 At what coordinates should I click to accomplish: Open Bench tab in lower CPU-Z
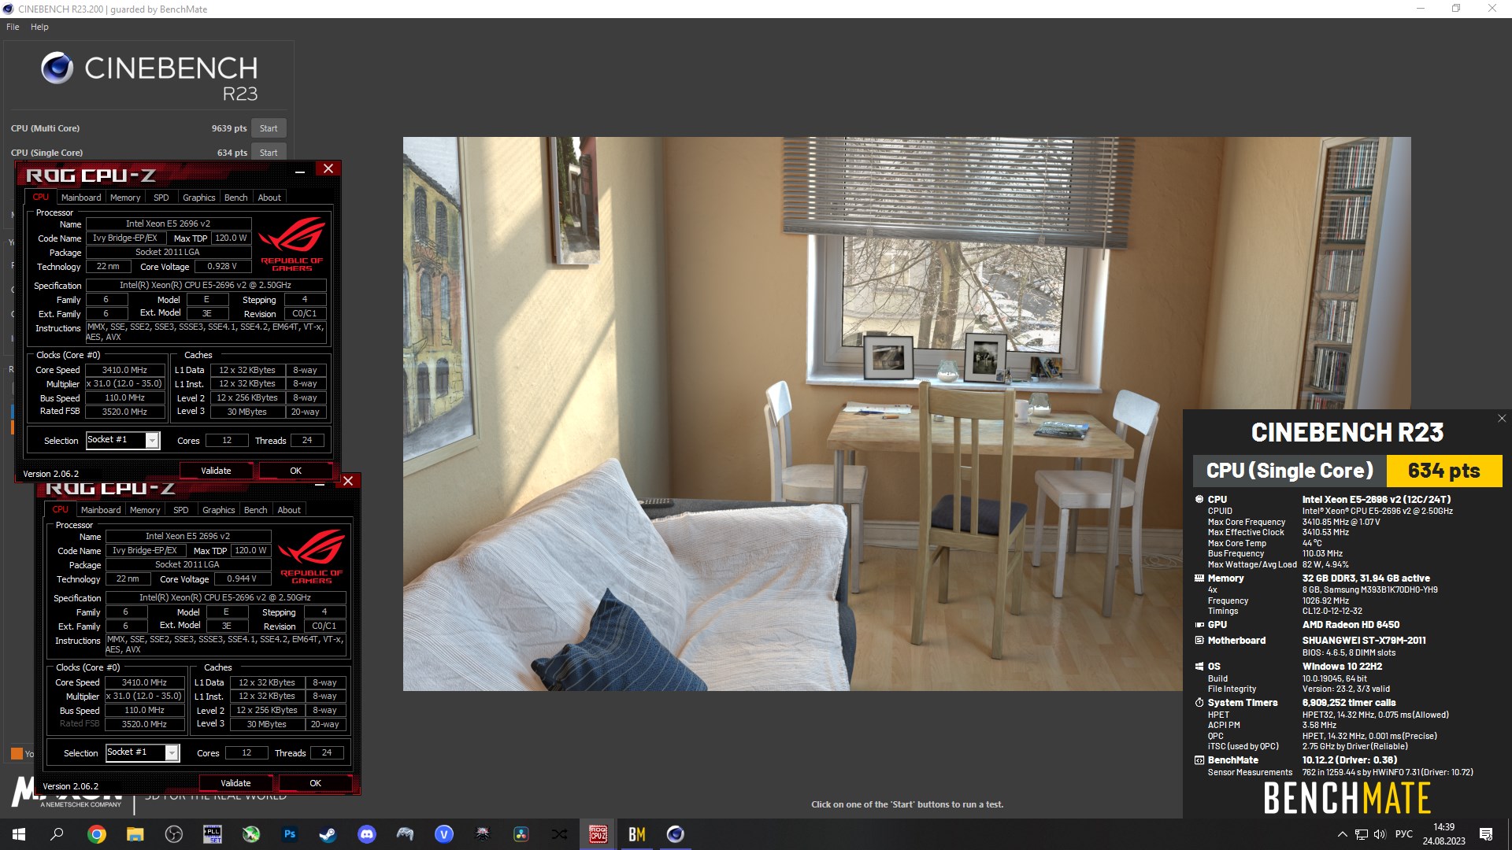point(255,510)
